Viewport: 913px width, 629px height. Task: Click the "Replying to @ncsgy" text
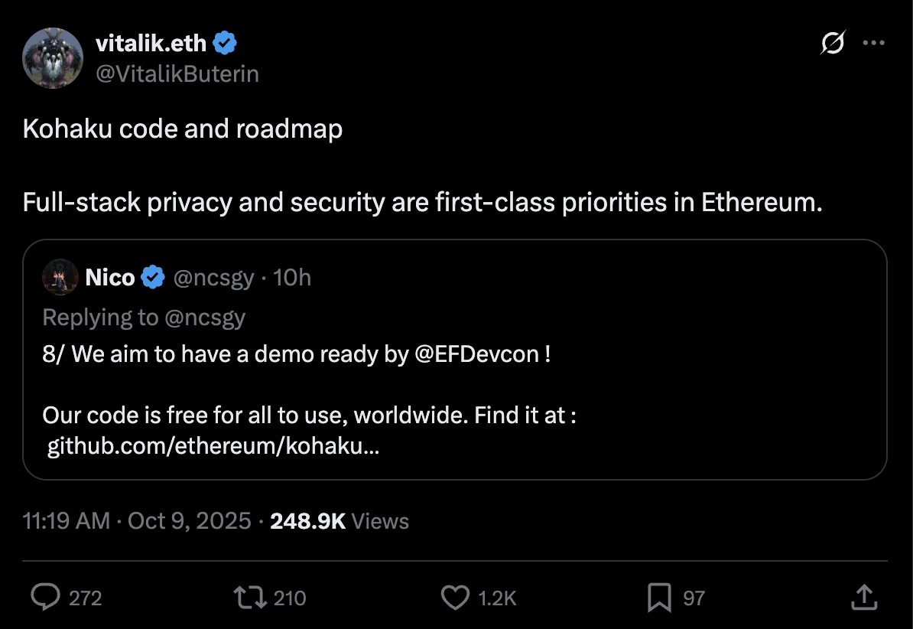[x=144, y=317]
